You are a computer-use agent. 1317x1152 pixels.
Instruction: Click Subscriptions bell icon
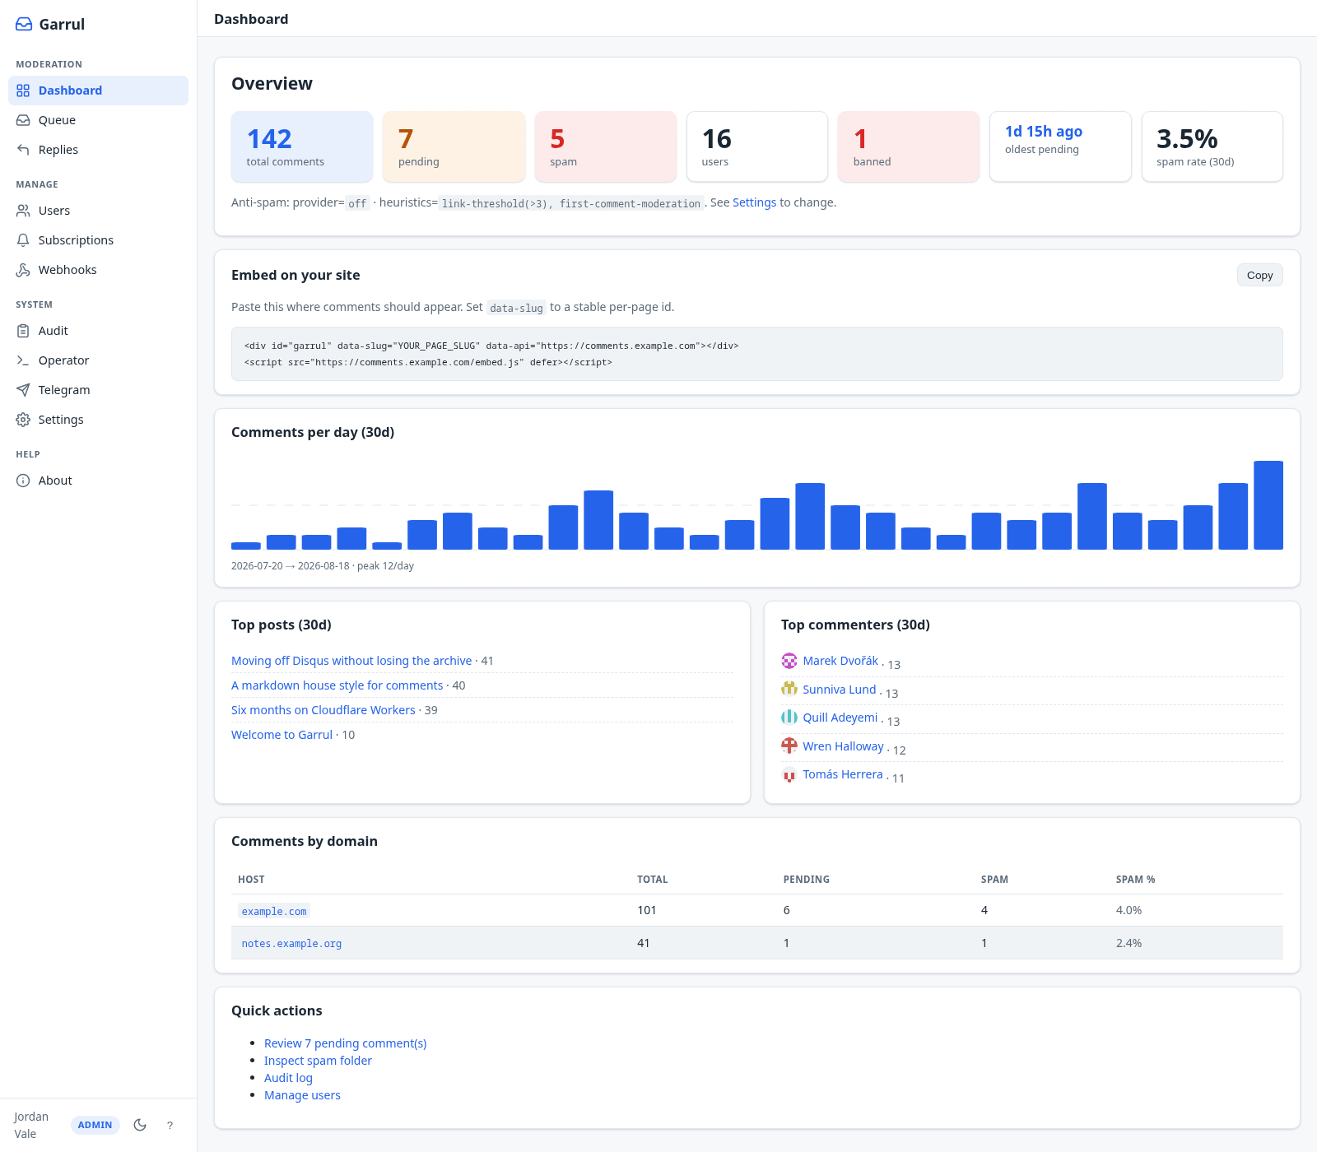coord(23,240)
